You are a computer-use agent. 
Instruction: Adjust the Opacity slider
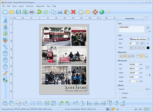[136, 89]
